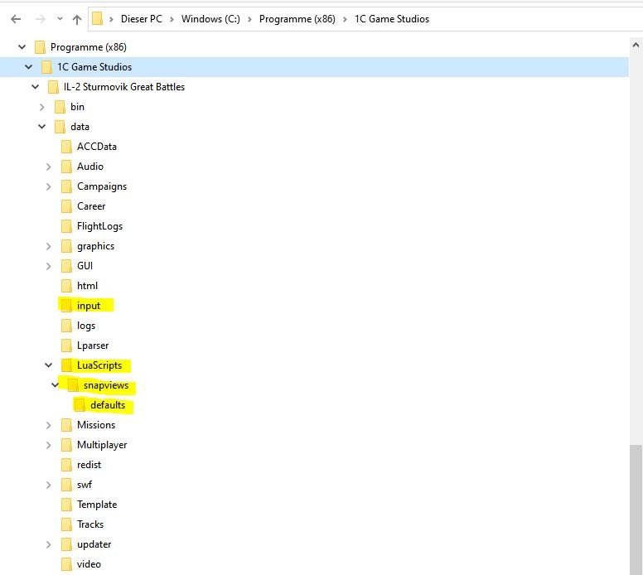Select 1C Game Studios tree item

coord(94,67)
